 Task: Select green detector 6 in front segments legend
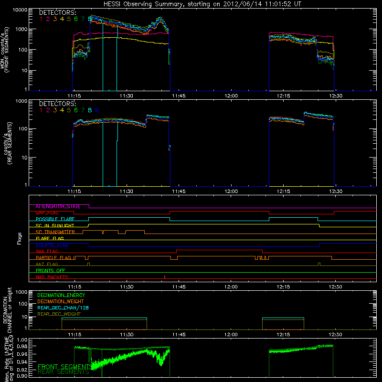[x=76, y=19]
